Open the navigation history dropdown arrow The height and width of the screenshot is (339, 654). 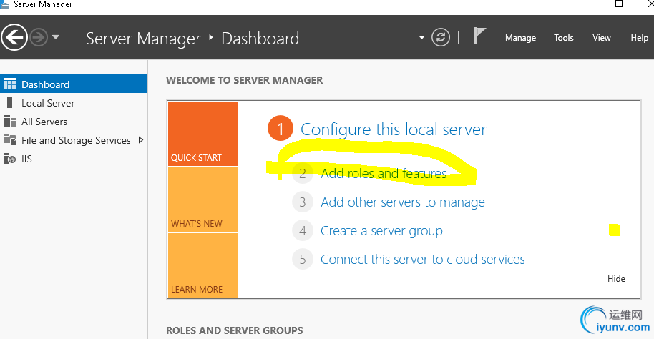(56, 37)
